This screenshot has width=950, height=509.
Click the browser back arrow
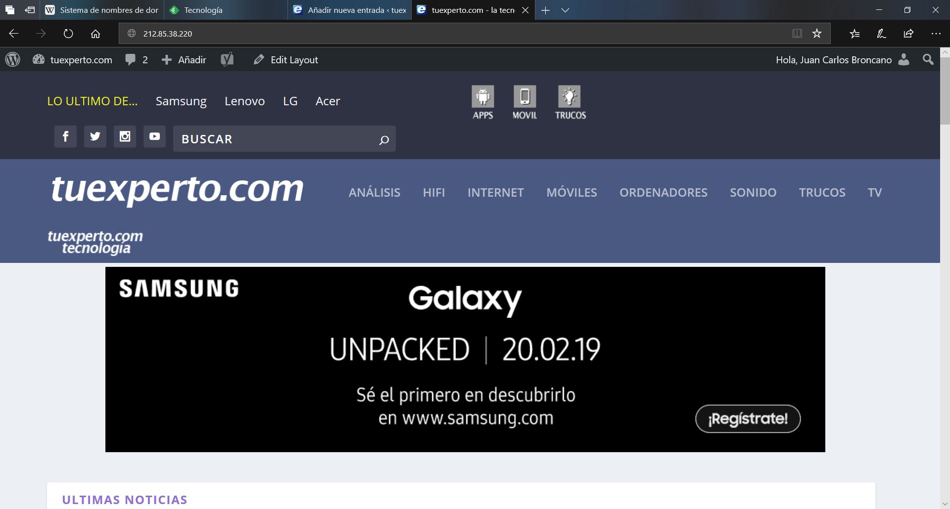[14, 34]
